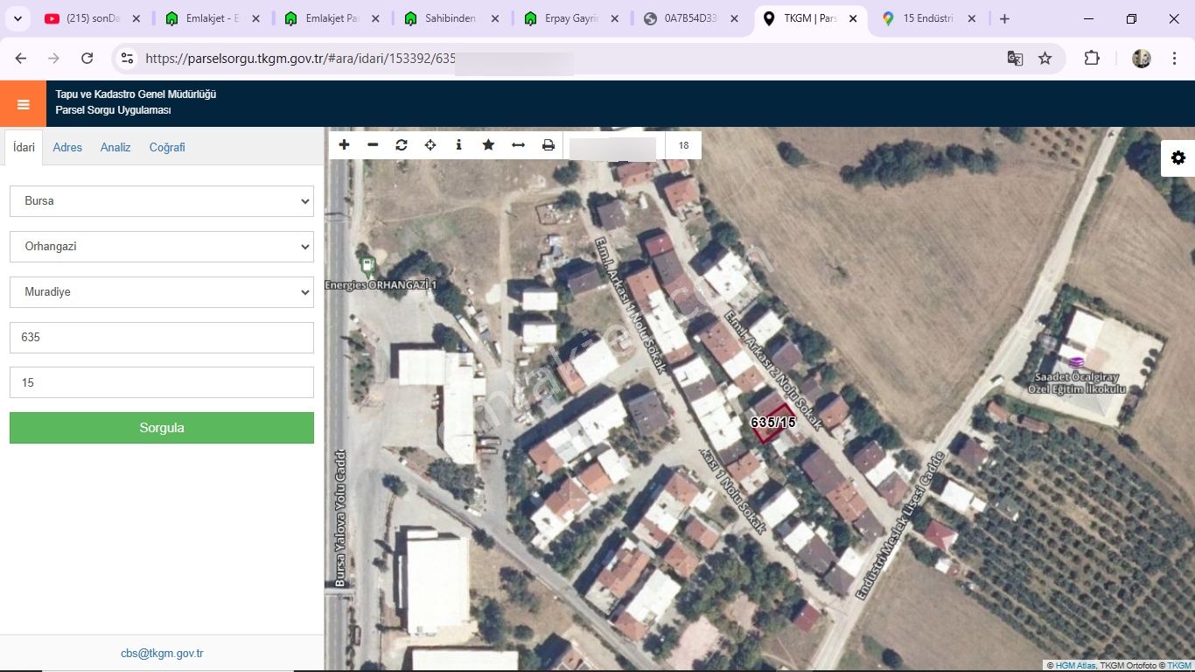Image resolution: width=1195 pixels, height=672 pixels.
Task: Open map settings gear on right edge
Action: pyautogui.click(x=1178, y=158)
